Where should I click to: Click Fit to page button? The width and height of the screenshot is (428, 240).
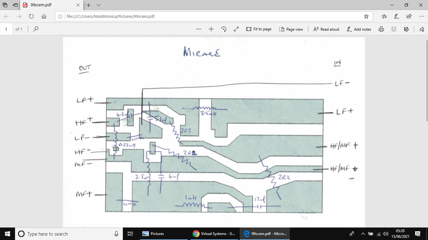[259, 29]
